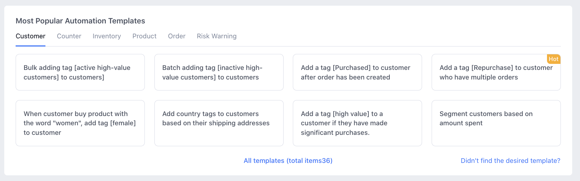Select Add a tag Purchased template card
The height and width of the screenshot is (181, 580).
pyautogui.click(x=357, y=72)
